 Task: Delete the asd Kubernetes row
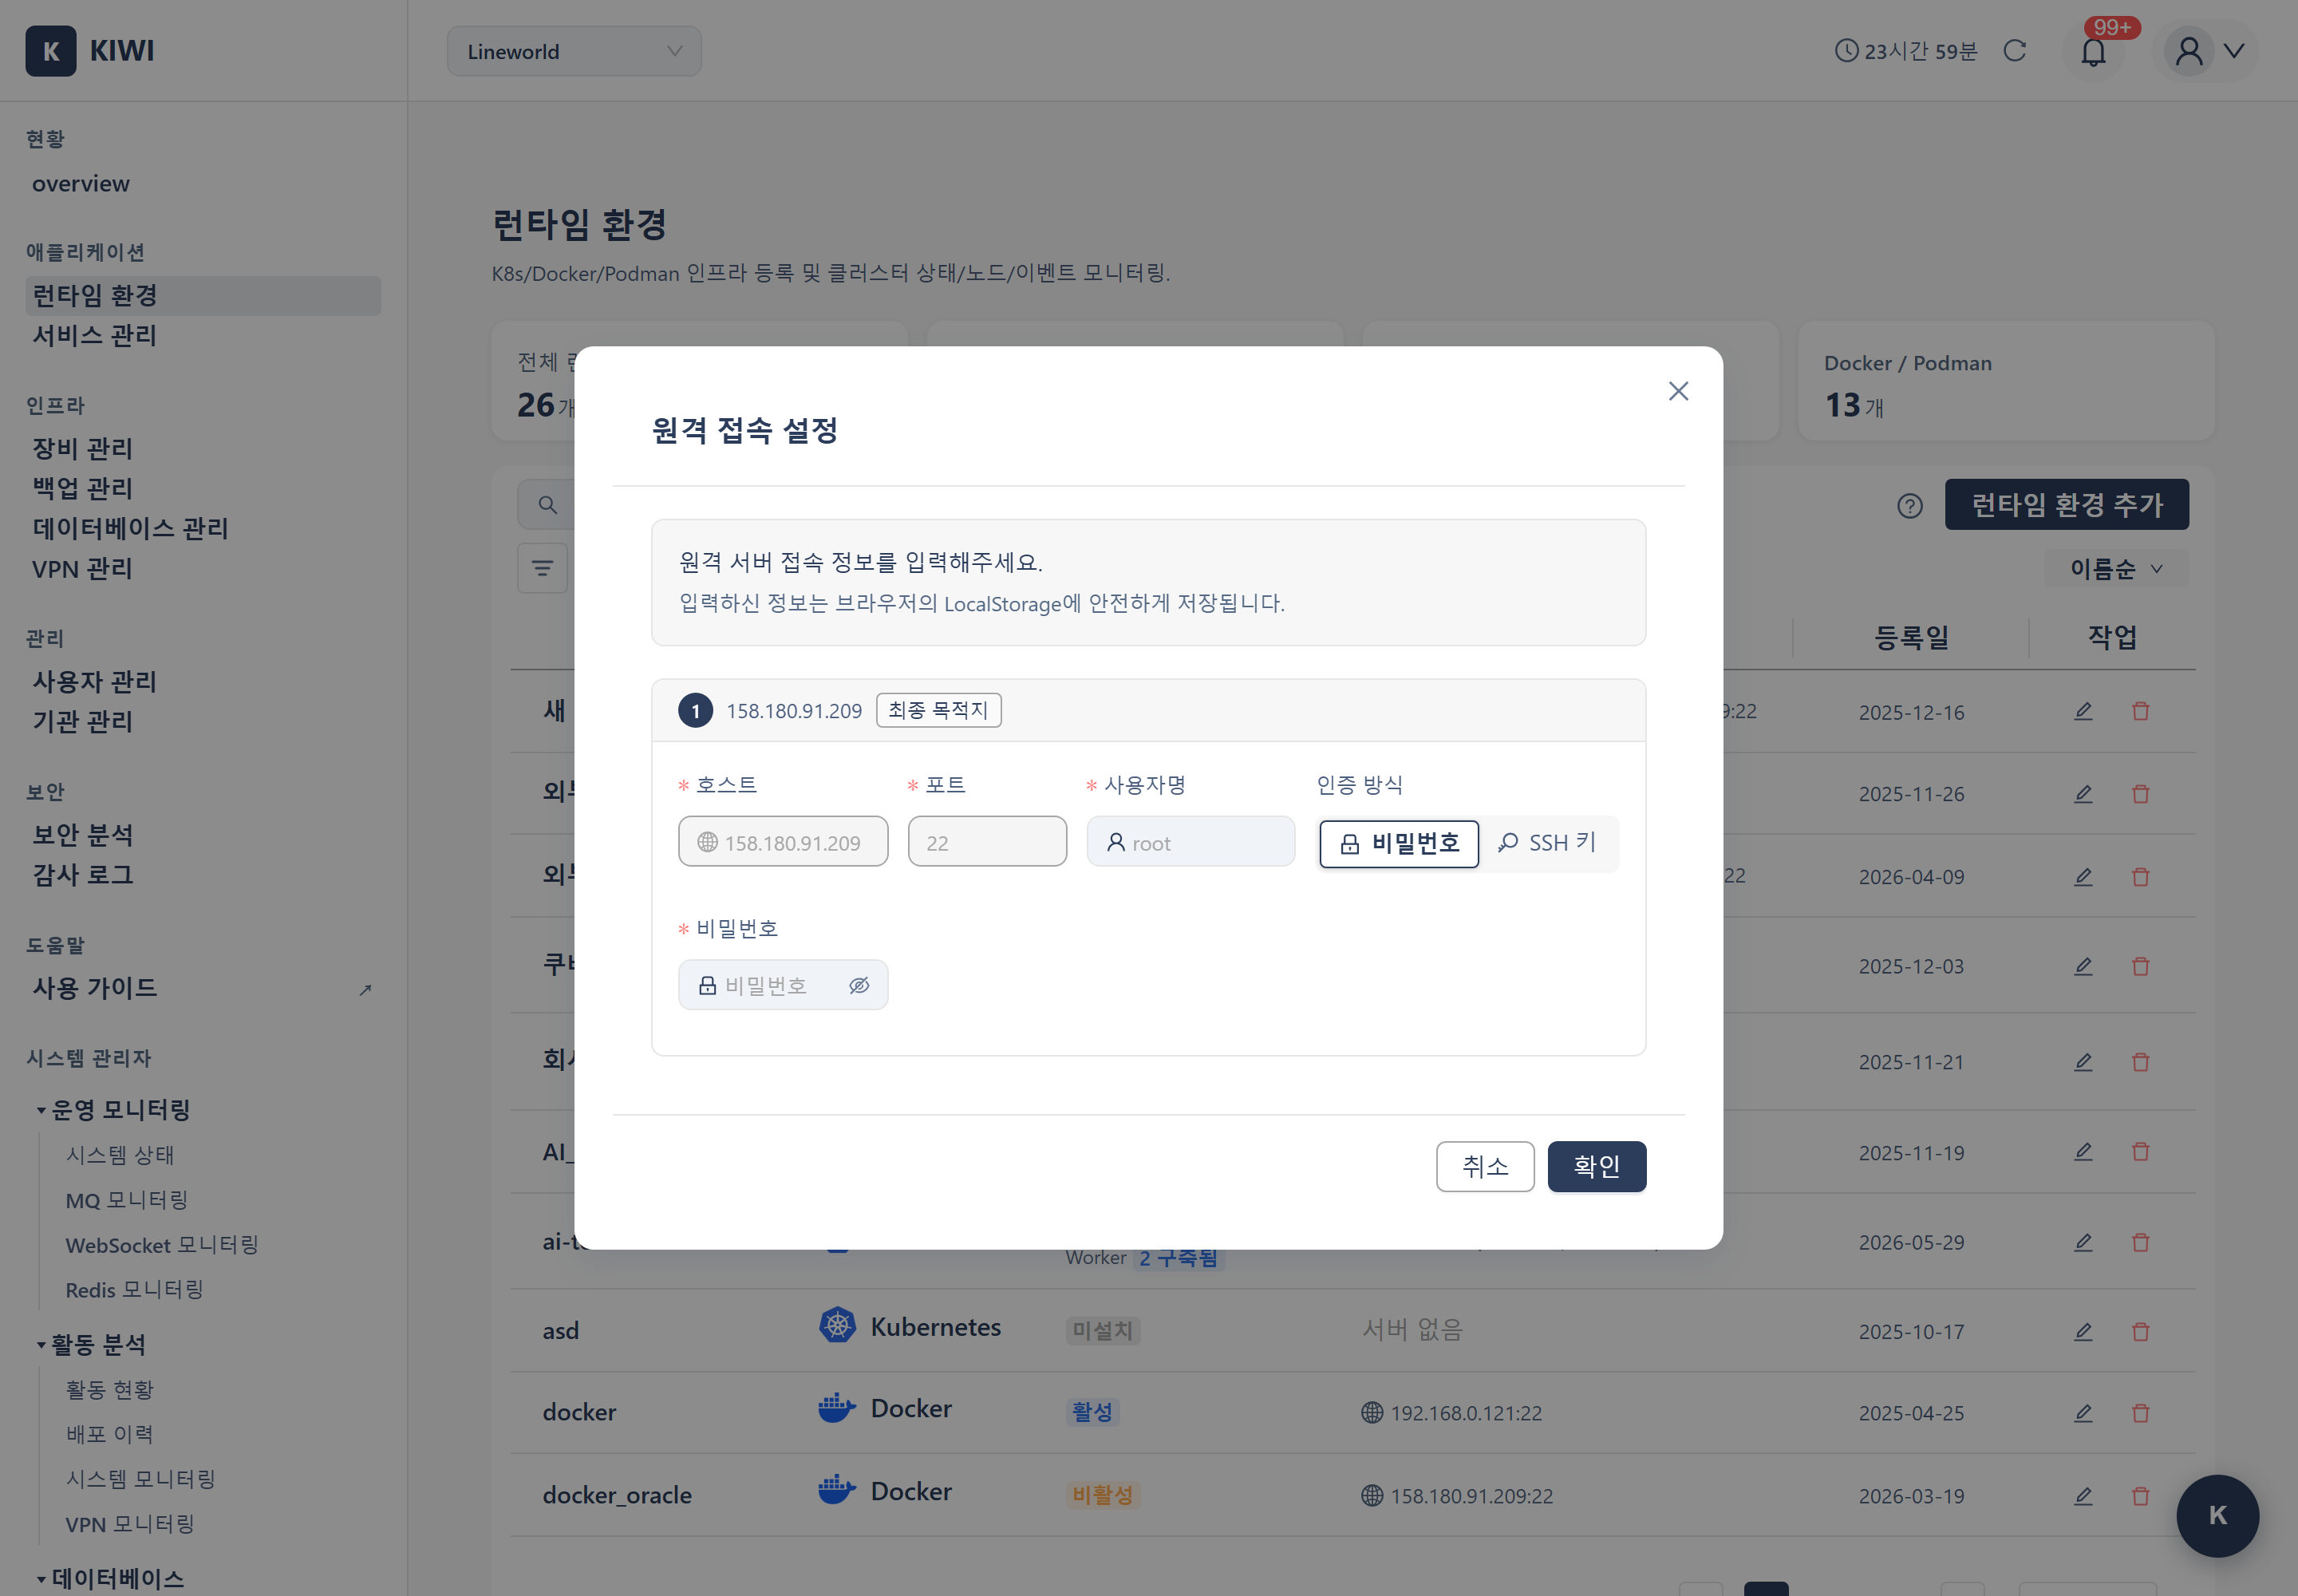coord(2140,1332)
